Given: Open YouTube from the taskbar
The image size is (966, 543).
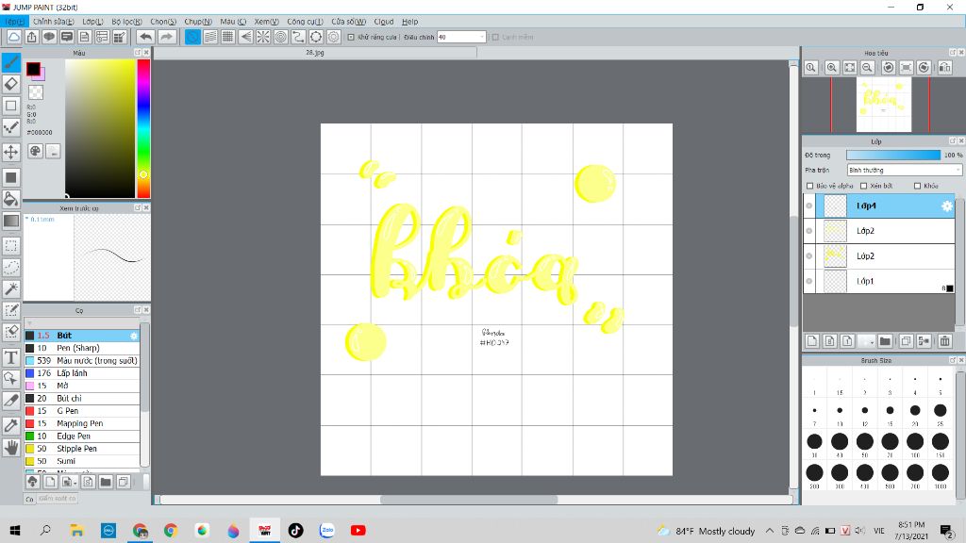Looking at the screenshot, I should 358,530.
